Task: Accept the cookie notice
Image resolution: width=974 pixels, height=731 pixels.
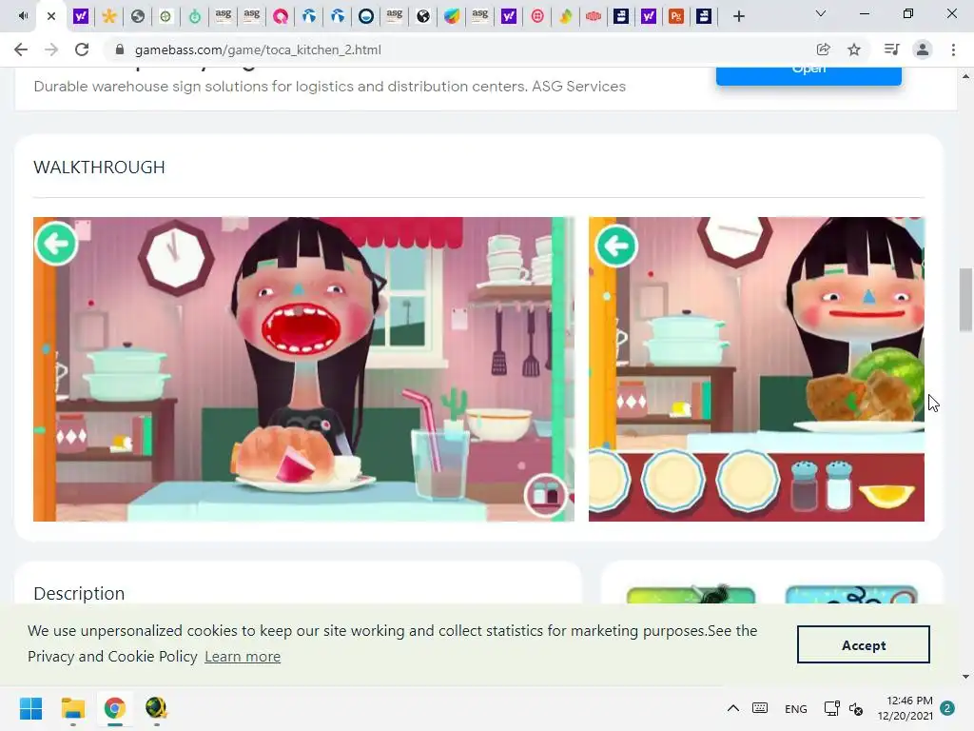Action: click(864, 644)
